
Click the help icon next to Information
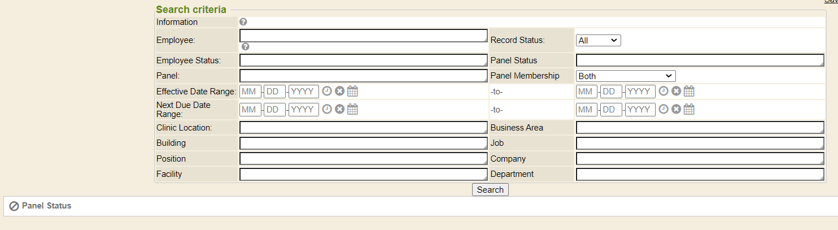[x=243, y=22]
